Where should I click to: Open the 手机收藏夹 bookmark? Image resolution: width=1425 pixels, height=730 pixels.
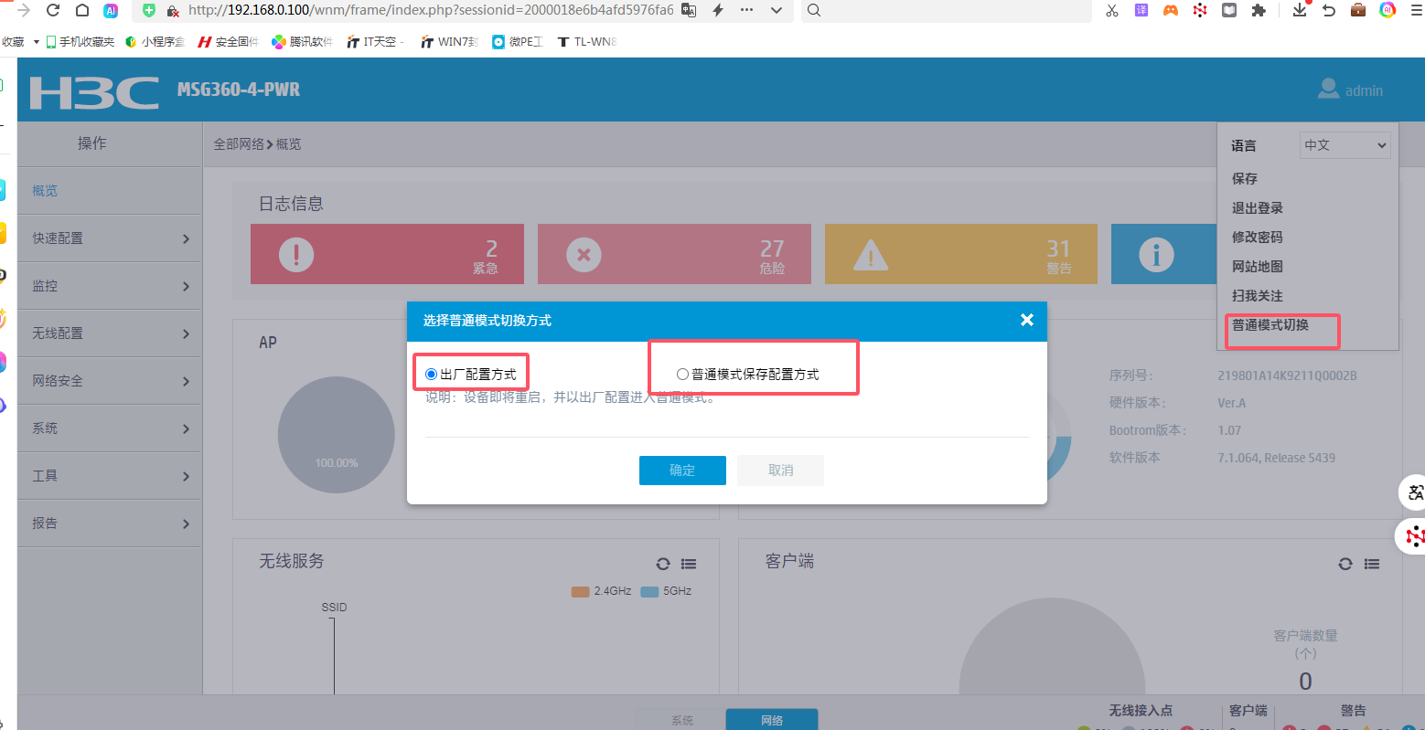point(80,42)
